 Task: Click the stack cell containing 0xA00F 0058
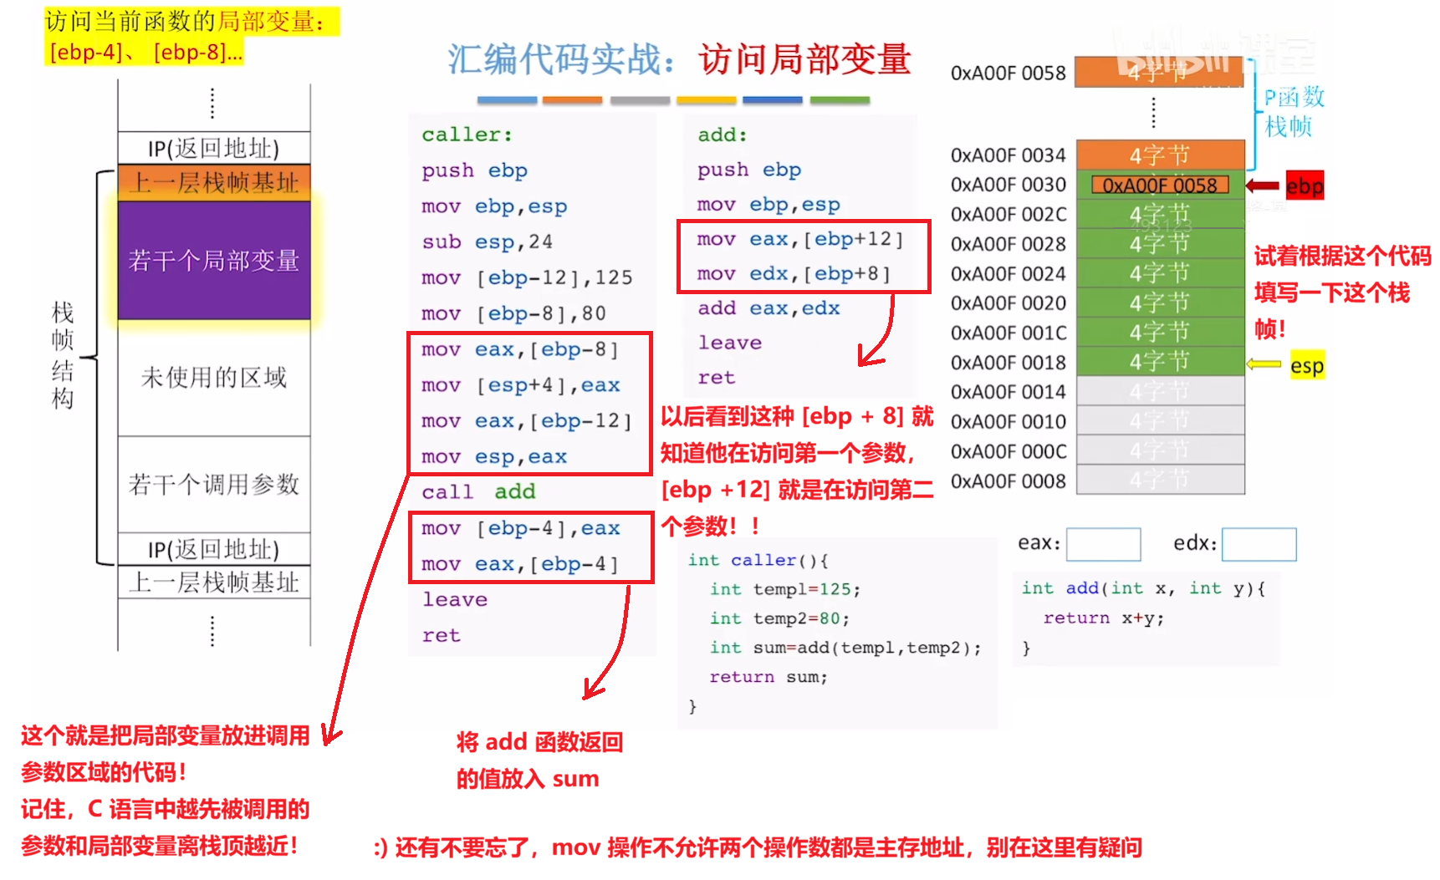coord(1161,185)
